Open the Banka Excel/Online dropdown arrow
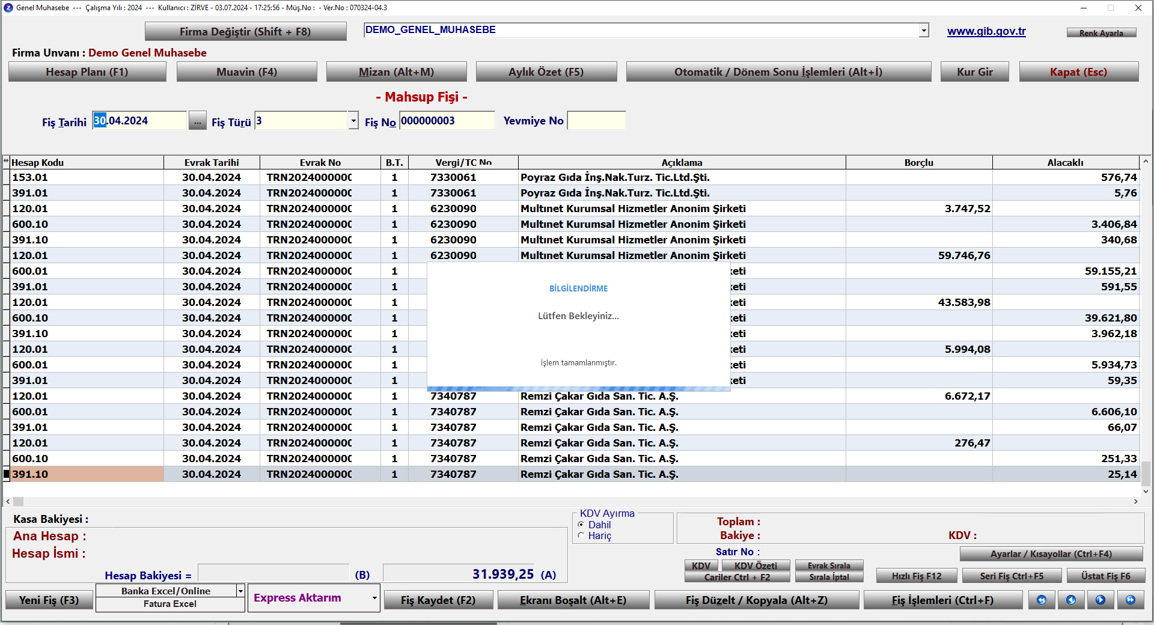 pyautogui.click(x=240, y=591)
